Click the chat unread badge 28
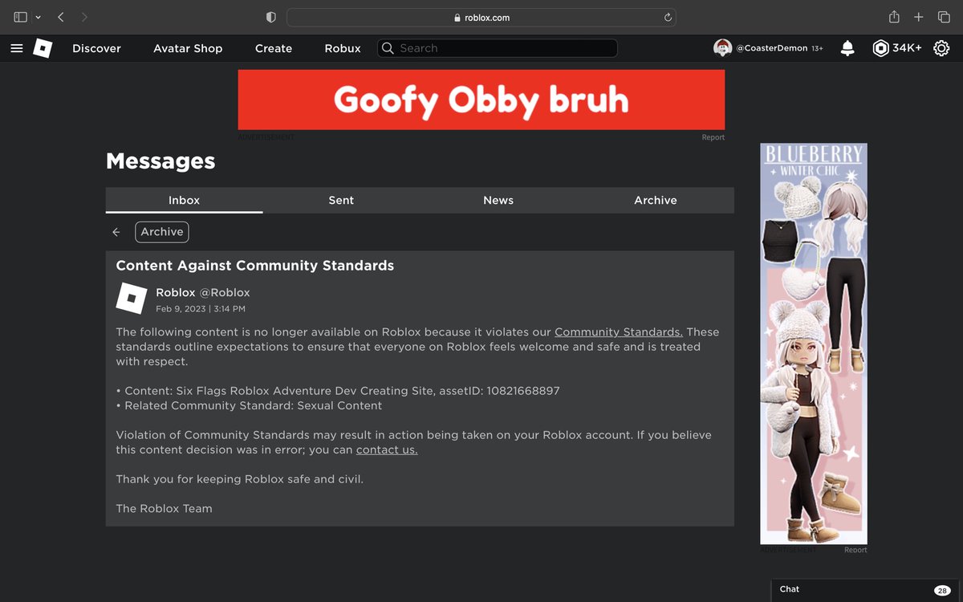 [942, 590]
